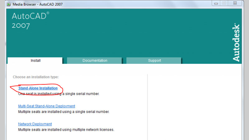Click the Autodesk vertical logo
Viewport: 249px width, 140px height.
(x=236, y=42)
